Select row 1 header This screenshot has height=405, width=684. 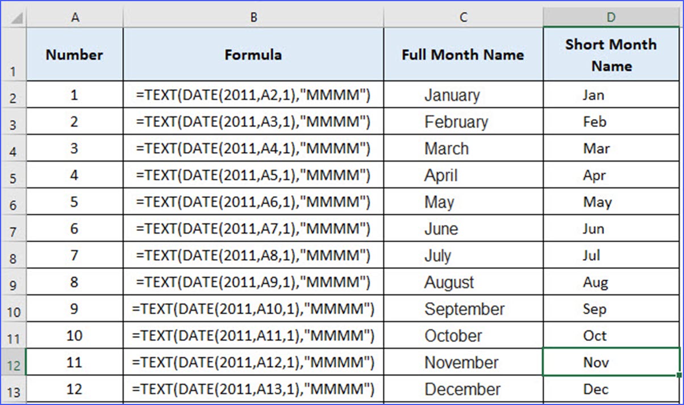(x=13, y=54)
